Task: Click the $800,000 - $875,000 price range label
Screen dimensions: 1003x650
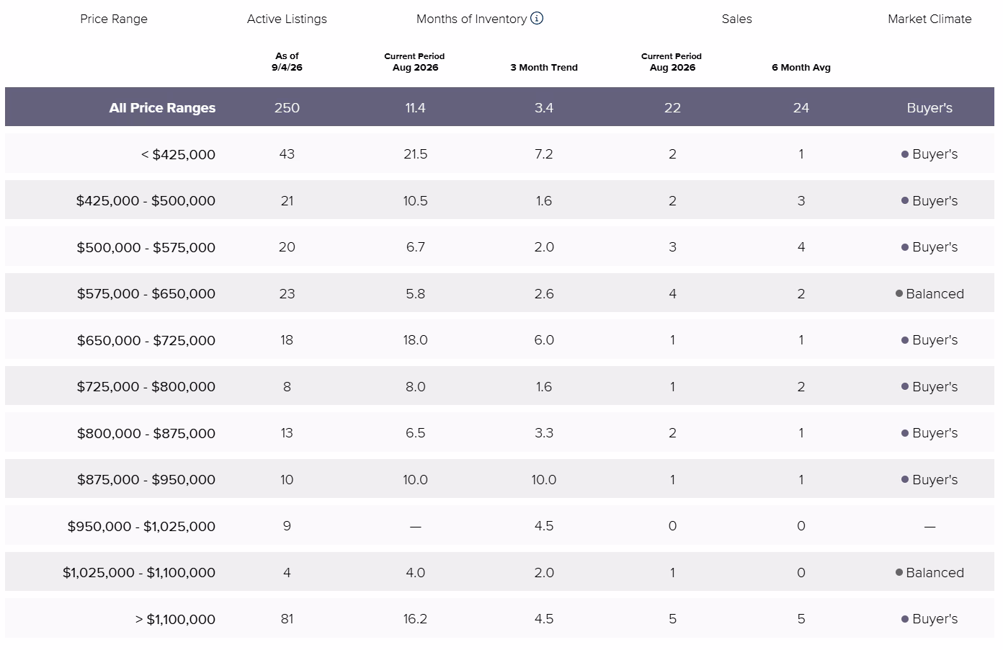Action: pyautogui.click(x=146, y=433)
